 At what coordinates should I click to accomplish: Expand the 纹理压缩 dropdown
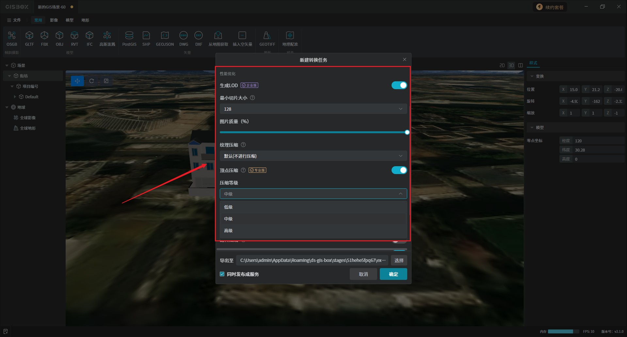coord(313,156)
